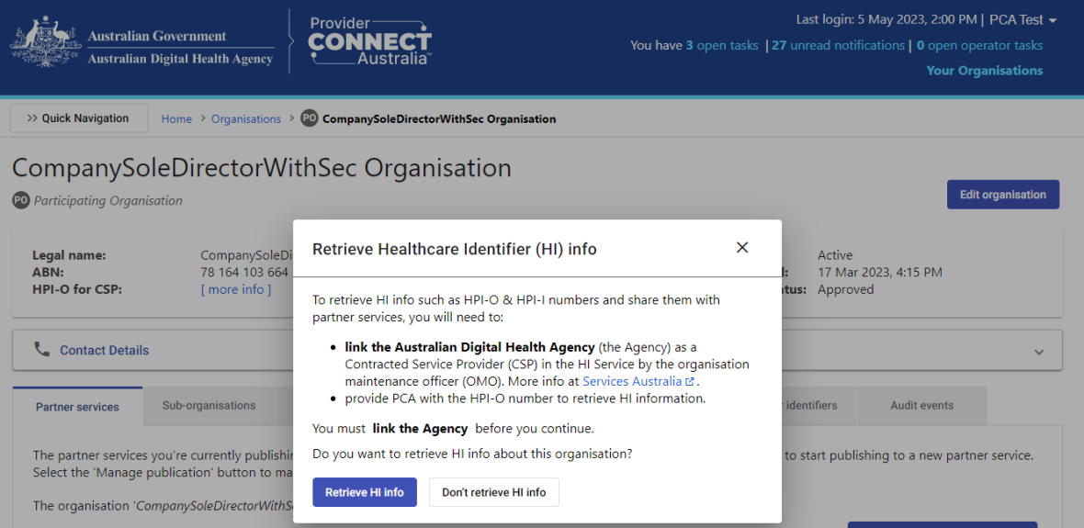1084x528 pixels.
Task: Click the Last login date text
Action: 887,20
